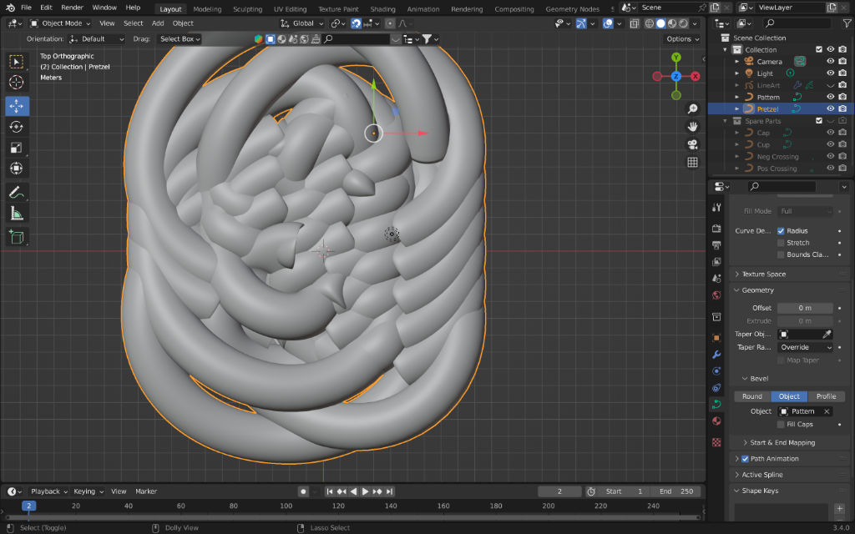Switch to the Sculpting workspace tab
Image resolution: width=855 pixels, height=534 pixels.
(247, 9)
